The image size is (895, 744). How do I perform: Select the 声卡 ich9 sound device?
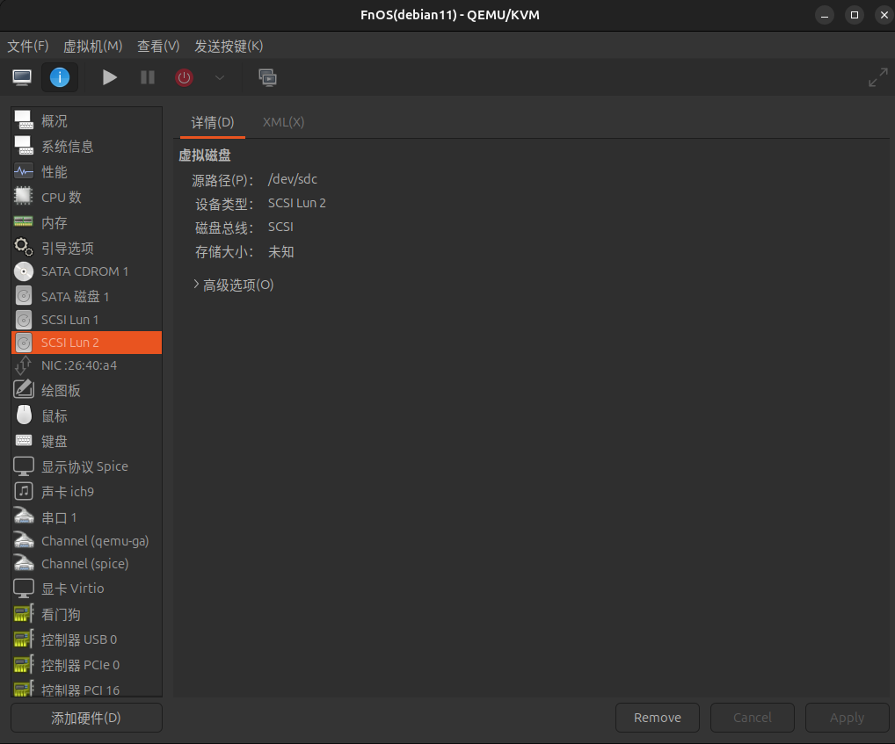pos(68,492)
